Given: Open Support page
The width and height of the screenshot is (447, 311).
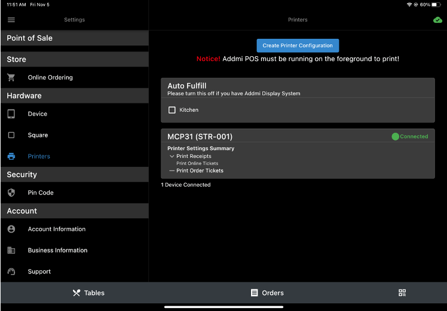Looking at the screenshot, I should (75, 272).
